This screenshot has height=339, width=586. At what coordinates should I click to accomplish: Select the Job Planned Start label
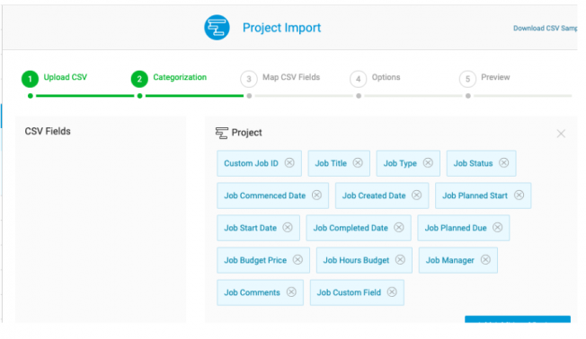475,196
